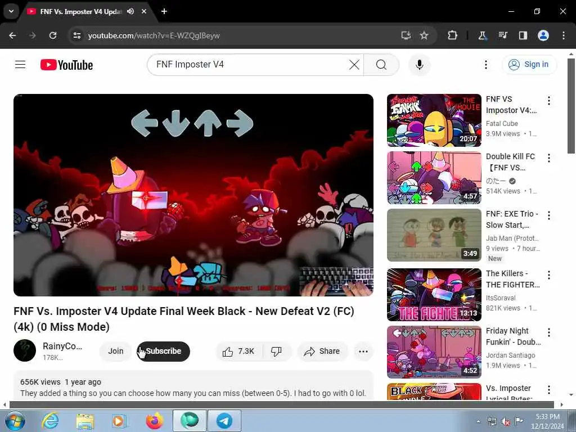Image resolution: width=576 pixels, height=432 pixels.
Task: Click the vertical page scrollbar thumb
Action: (571, 106)
